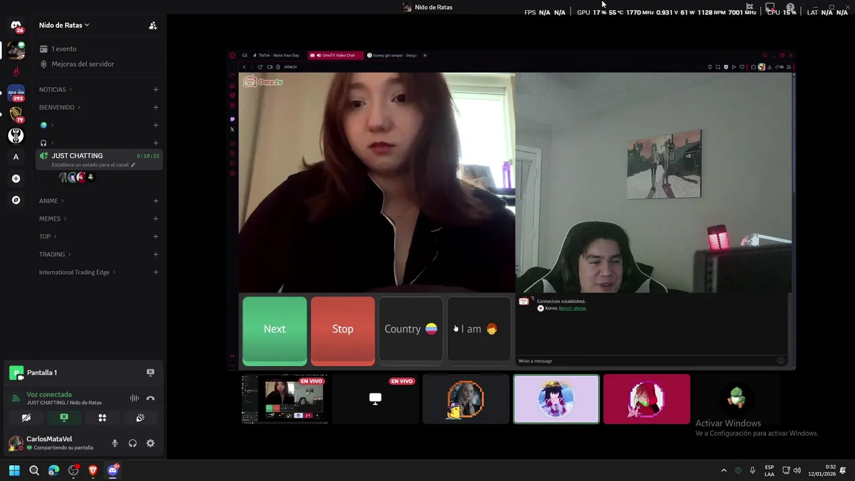Create channel in MEMES with plus
Image resolution: width=855 pixels, height=481 pixels.
tap(156, 218)
